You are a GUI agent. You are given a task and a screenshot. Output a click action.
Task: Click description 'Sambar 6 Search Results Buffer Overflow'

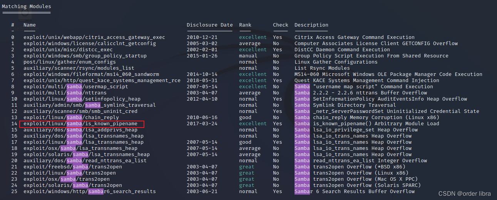pyautogui.click(x=355, y=192)
